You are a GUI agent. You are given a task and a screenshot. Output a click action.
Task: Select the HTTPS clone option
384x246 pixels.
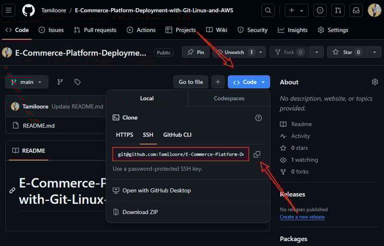(124, 135)
